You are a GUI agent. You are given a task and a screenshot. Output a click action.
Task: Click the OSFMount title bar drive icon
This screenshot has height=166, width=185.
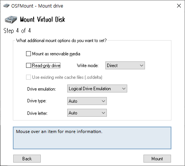(x=6, y=6)
